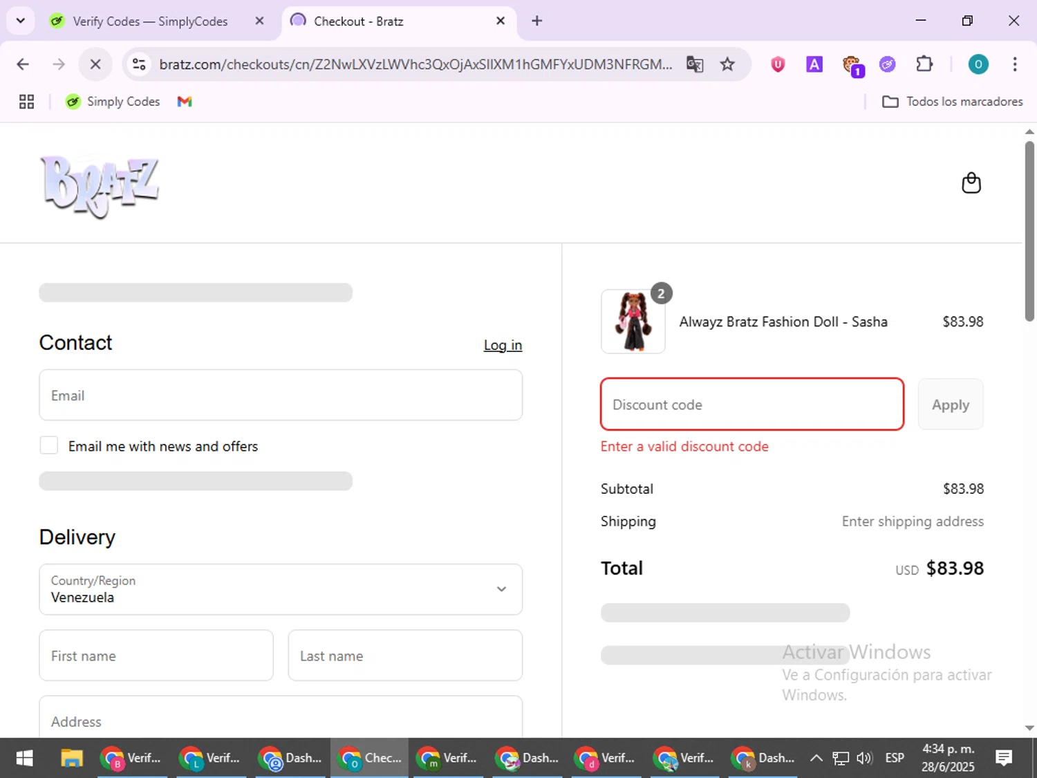Open the round purple extension icon
The width and height of the screenshot is (1037, 778).
pos(888,64)
